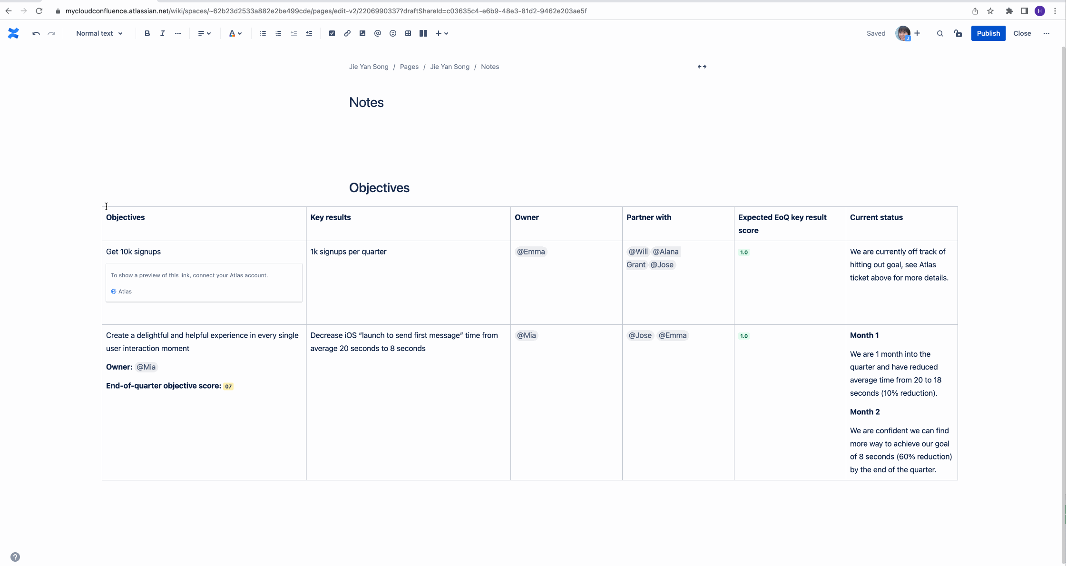The image size is (1066, 566).
Task: Click the Insert link icon
Action: coord(347,33)
